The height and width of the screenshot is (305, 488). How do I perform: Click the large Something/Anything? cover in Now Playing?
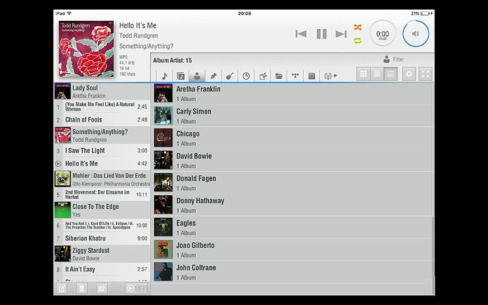tap(86, 49)
